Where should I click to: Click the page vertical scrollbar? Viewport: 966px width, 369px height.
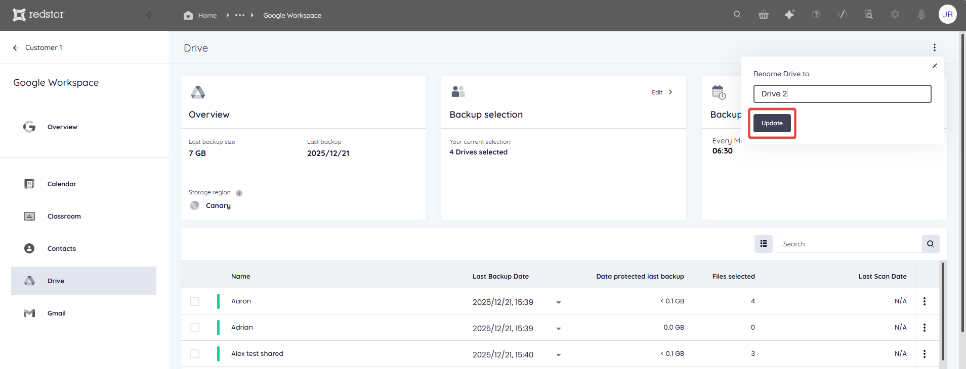point(962,183)
